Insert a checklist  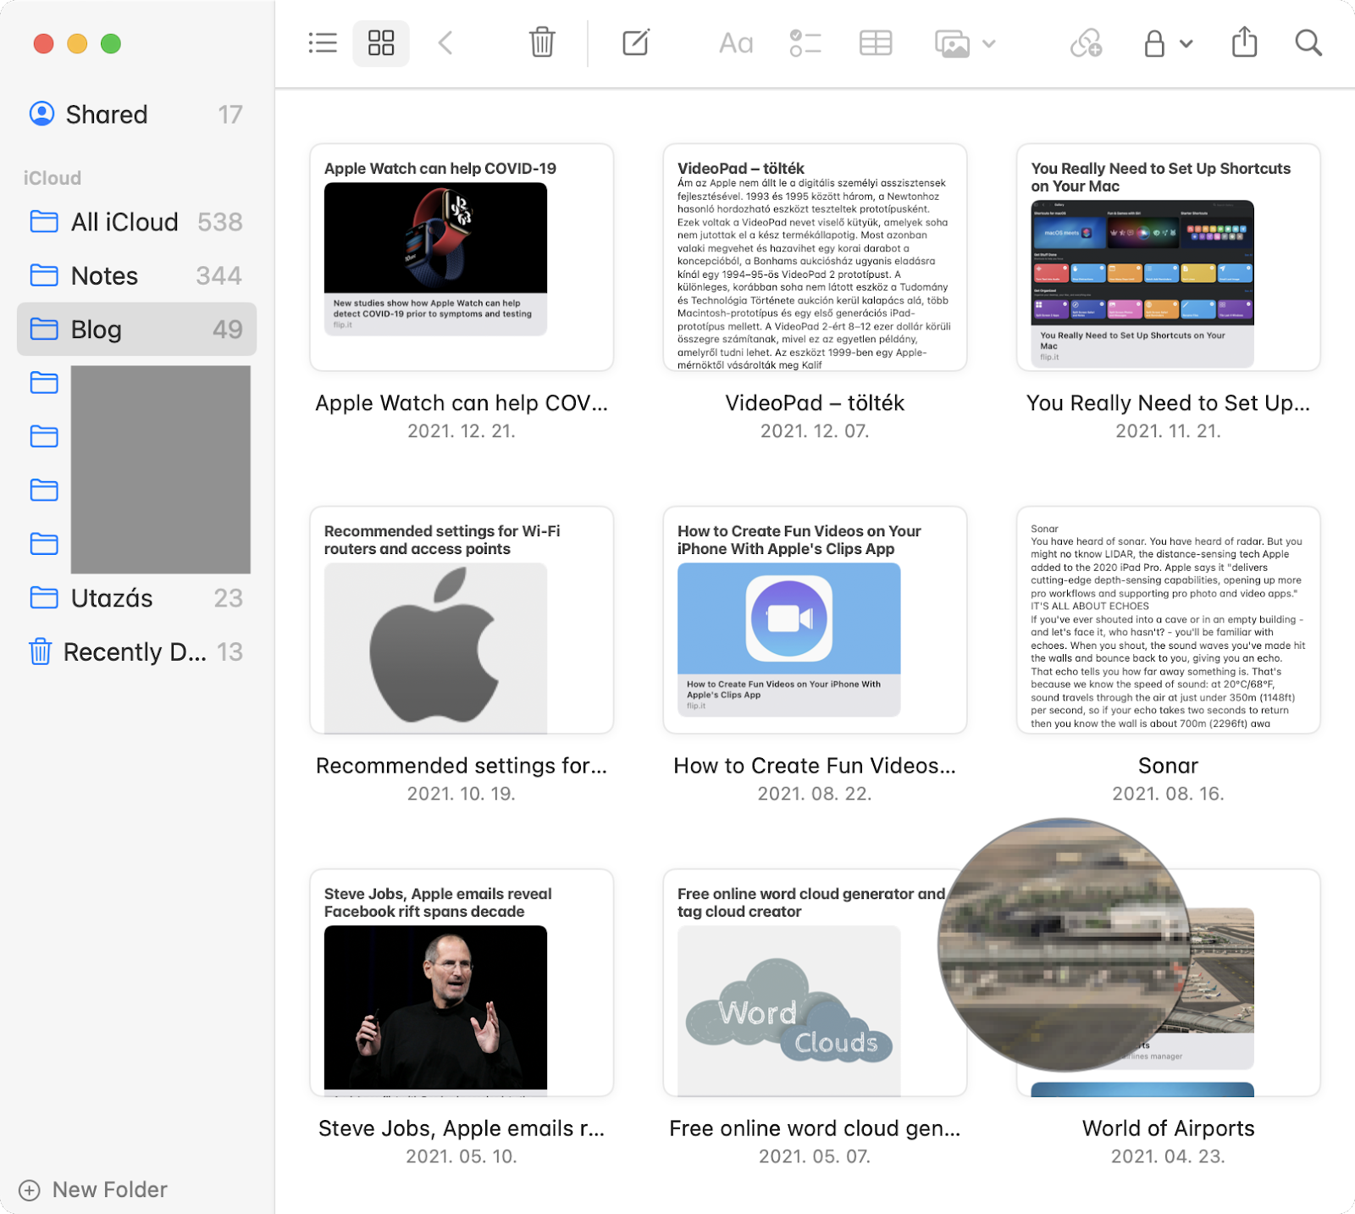pyautogui.click(x=805, y=43)
